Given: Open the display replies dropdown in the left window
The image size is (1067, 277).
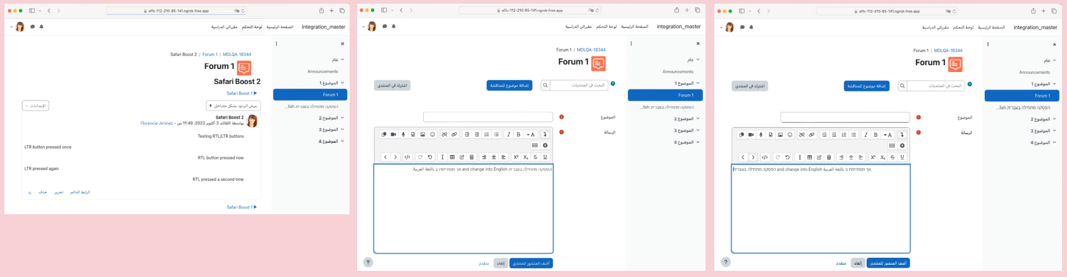Looking at the screenshot, I should pos(233,106).
